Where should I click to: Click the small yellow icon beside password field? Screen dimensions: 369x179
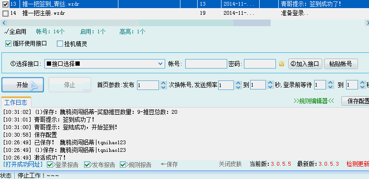pyautogui.click(x=282, y=64)
